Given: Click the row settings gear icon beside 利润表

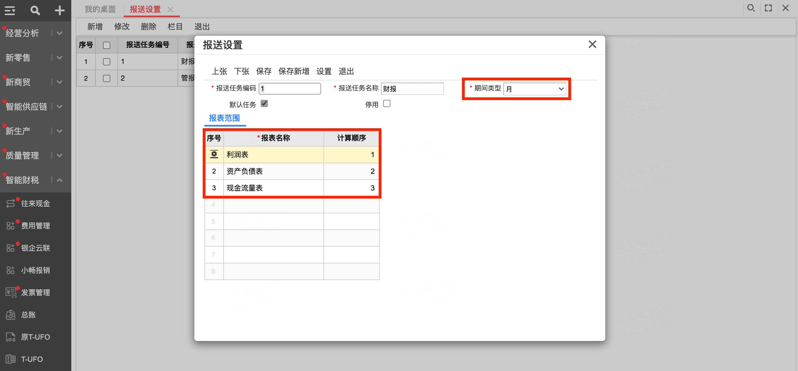Looking at the screenshot, I should pos(214,154).
